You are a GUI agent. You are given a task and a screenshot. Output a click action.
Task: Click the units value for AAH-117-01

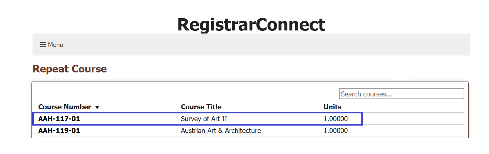[335, 119]
